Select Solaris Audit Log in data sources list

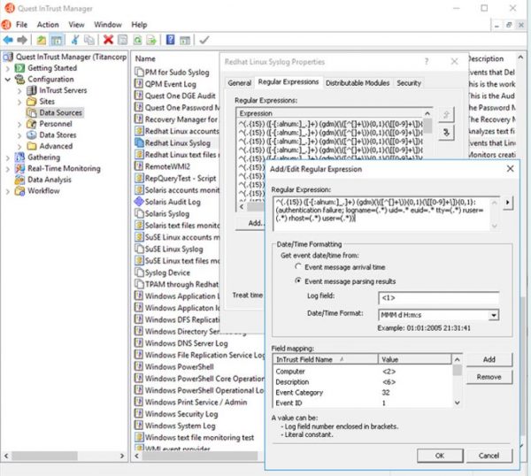pyautogui.click(x=173, y=202)
